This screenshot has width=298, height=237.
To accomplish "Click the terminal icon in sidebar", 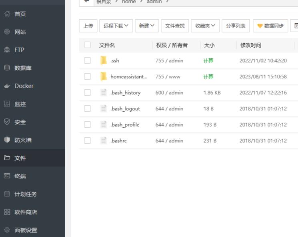I will click(7, 176).
